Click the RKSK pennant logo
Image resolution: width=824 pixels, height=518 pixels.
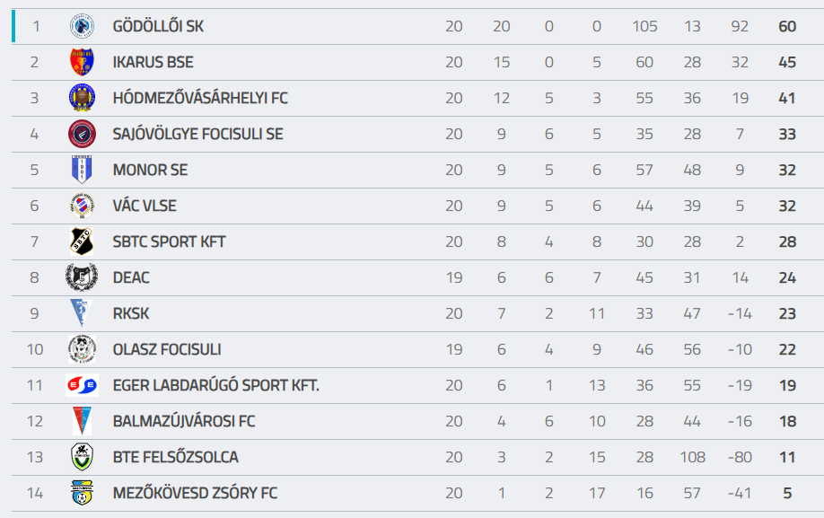tap(82, 313)
